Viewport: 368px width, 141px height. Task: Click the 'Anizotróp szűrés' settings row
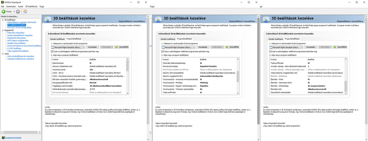(x=89, y=69)
